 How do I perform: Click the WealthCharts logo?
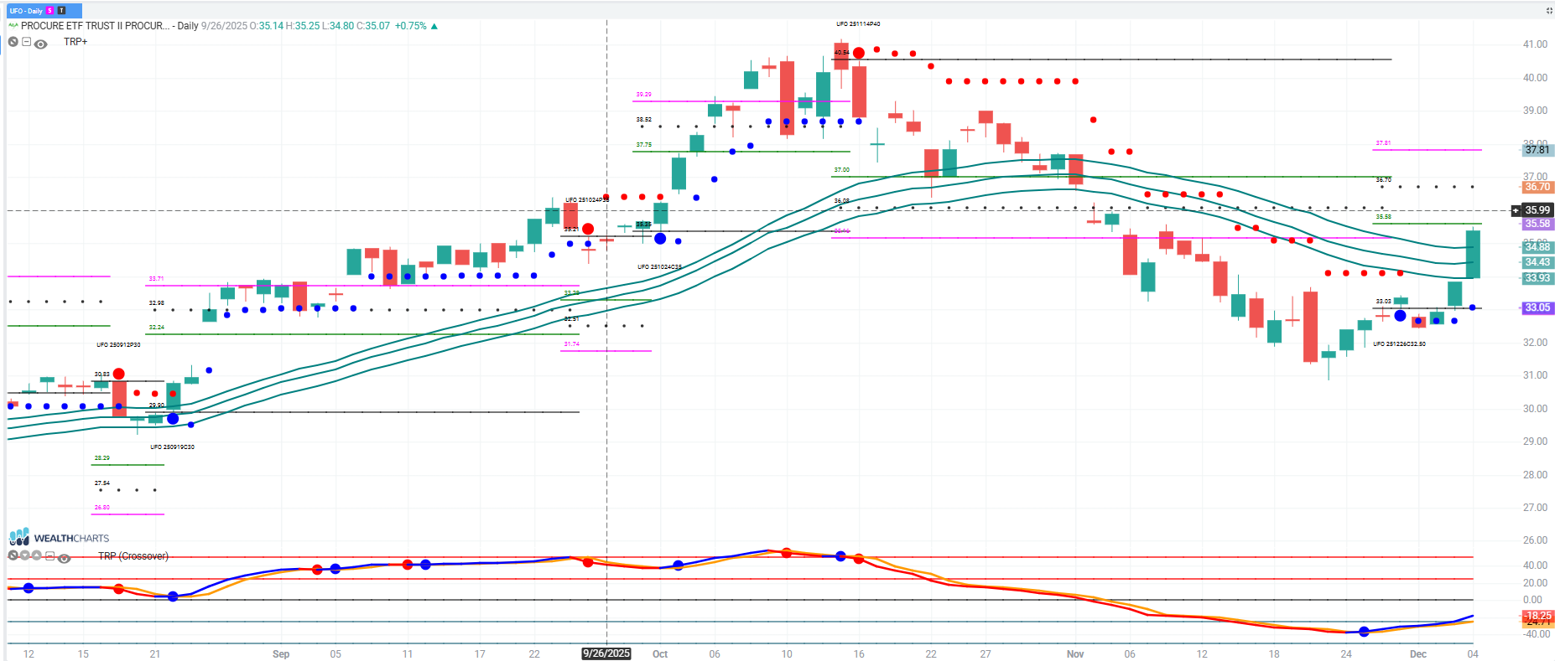click(59, 537)
